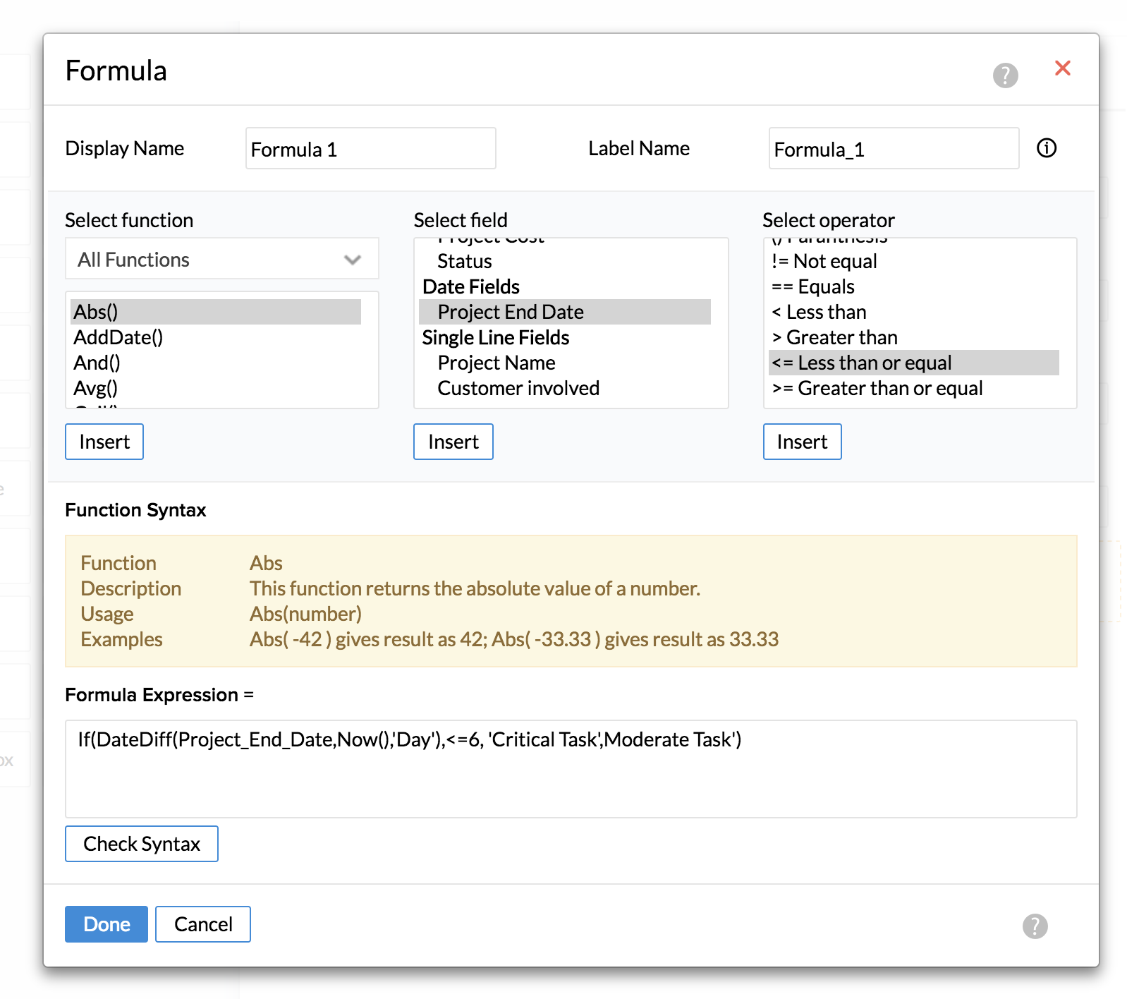Select the Project End Date field
Viewport: 1127px width, 999px height.
(511, 312)
